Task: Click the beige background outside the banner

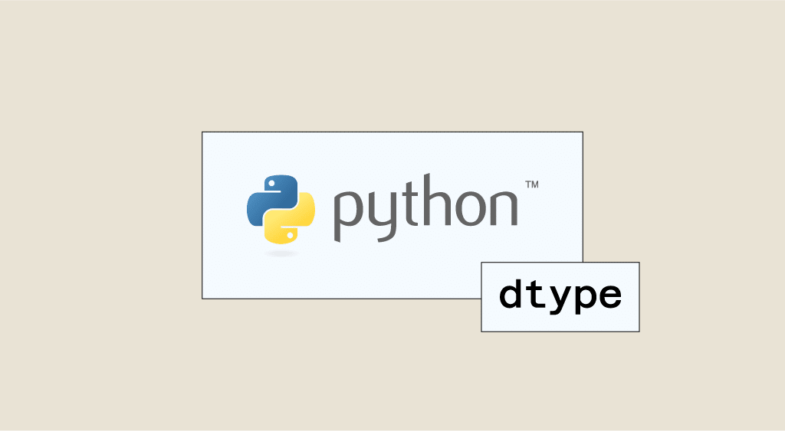Action: tap(100, 215)
